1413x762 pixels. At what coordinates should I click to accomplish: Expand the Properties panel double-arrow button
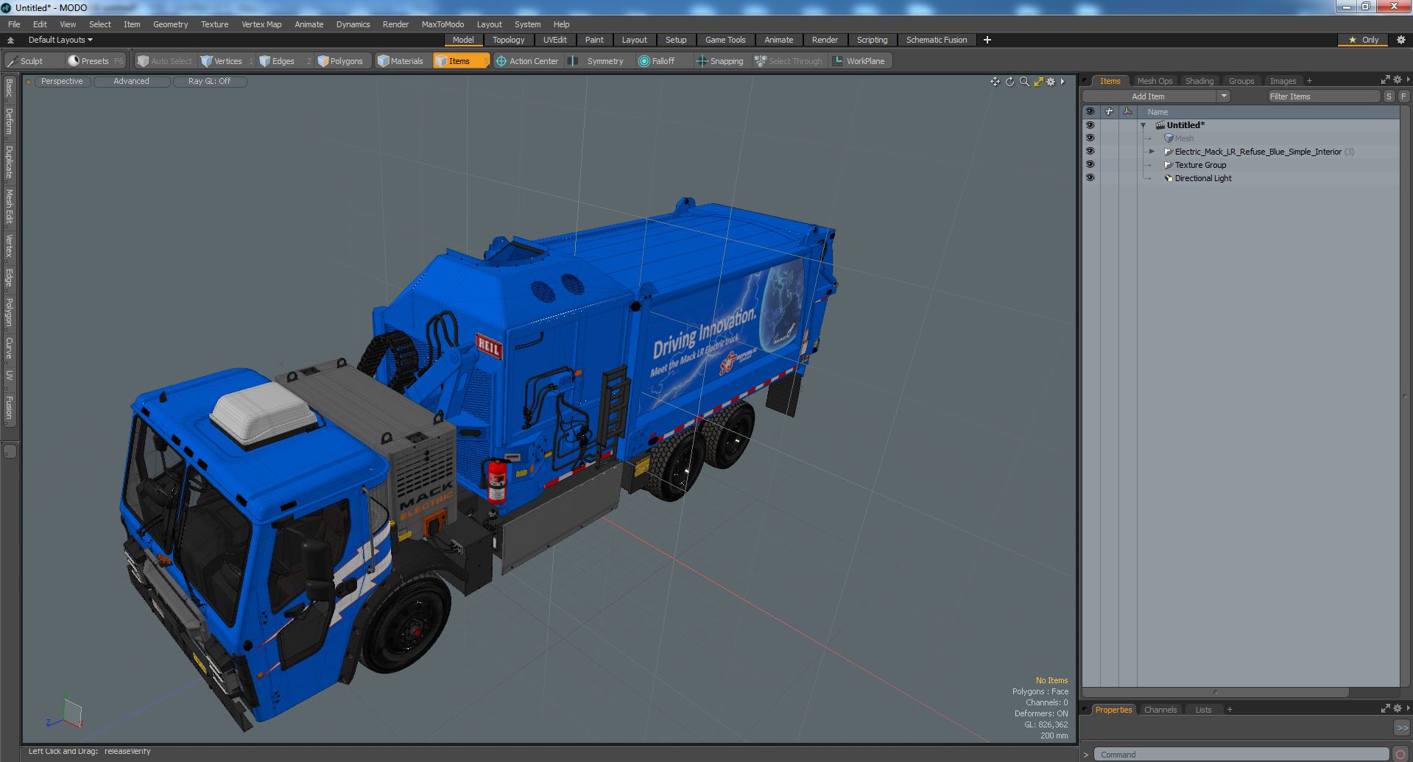(x=1401, y=727)
